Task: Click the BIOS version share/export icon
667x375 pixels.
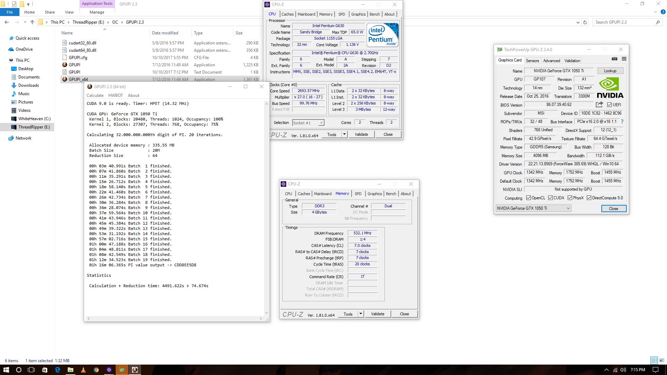Action: [599, 105]
